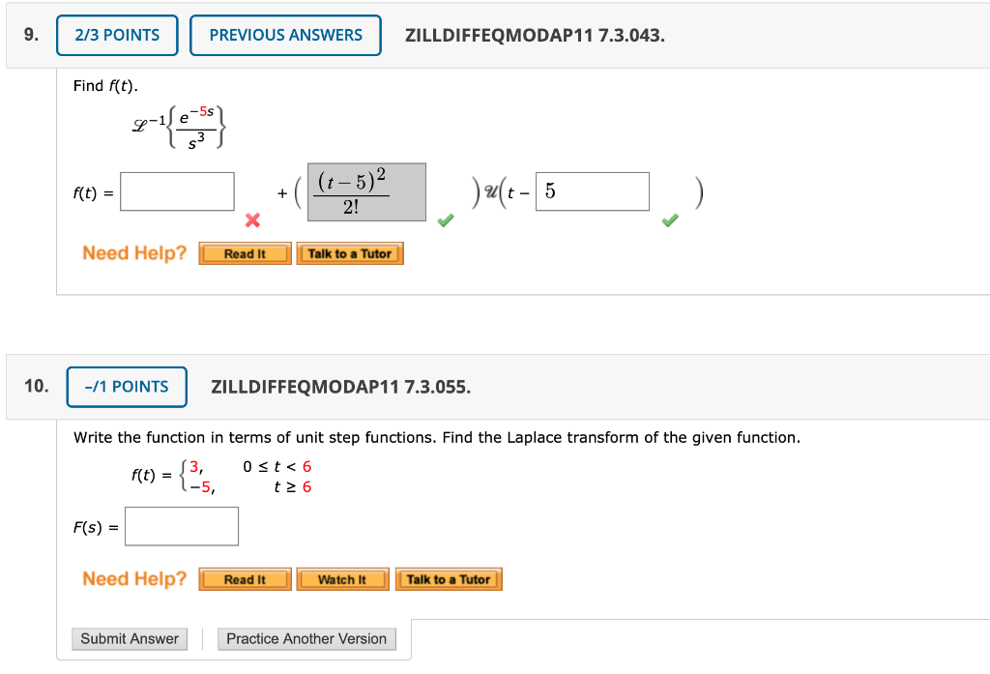
Task: Select the empty f(t) answer field
Action: coord(176,191)
